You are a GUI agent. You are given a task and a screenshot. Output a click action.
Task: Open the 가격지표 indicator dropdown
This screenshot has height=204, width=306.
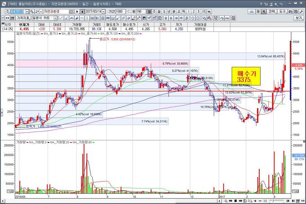point(23,18)
